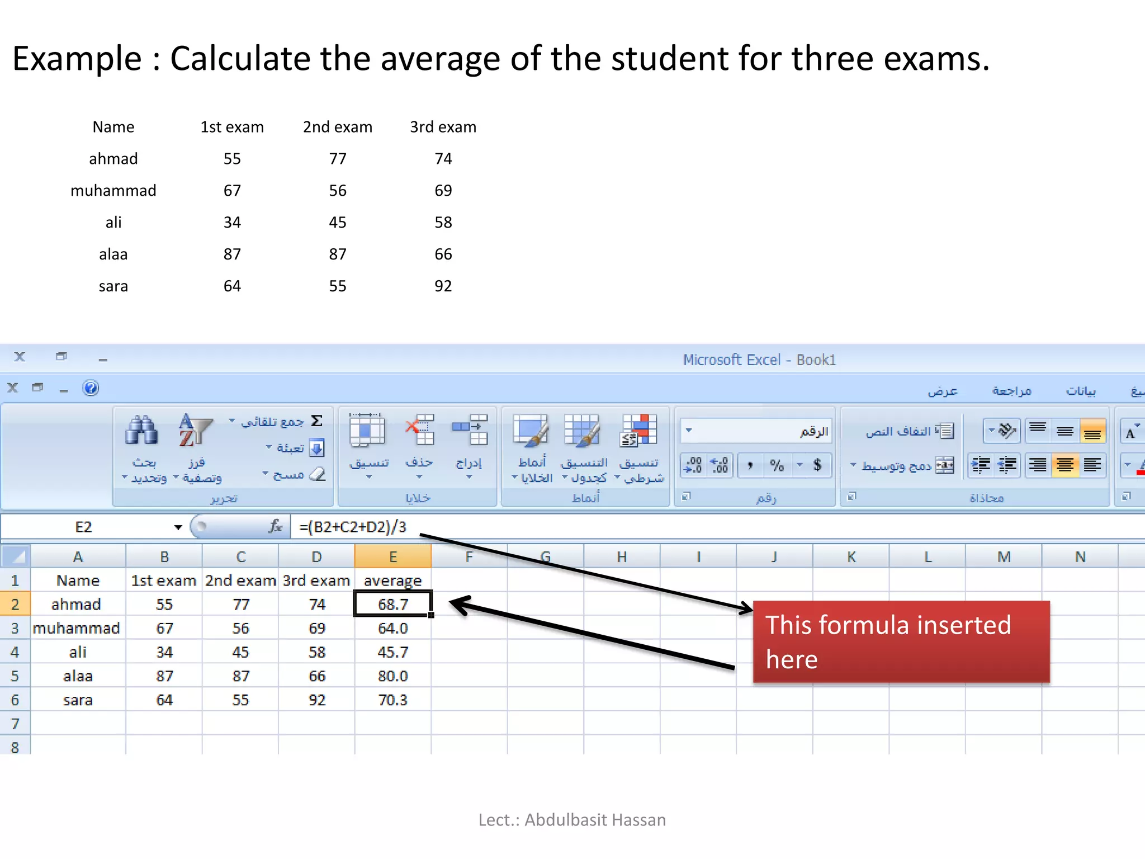
Task: Click the Clear eraser icon
Action: coord(317,474)
